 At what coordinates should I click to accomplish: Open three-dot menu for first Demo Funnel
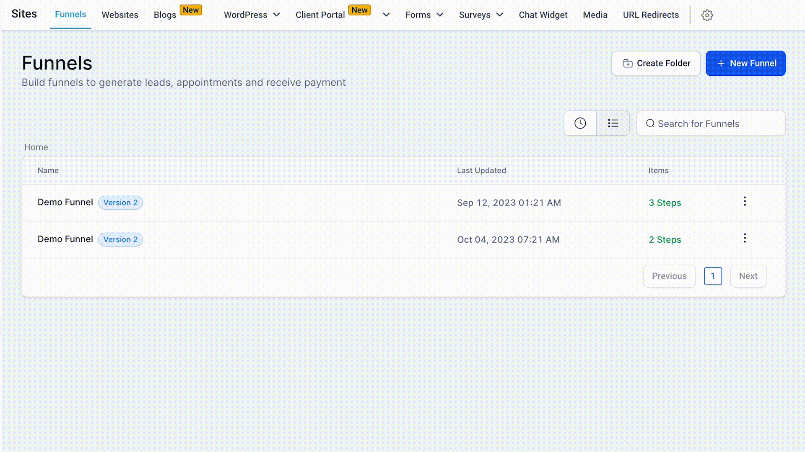745,202
